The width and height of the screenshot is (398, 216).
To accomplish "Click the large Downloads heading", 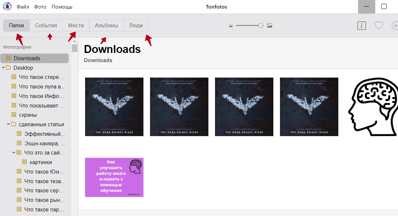I will 112,49.
